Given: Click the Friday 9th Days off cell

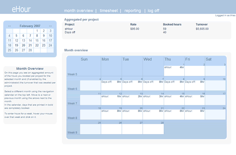Looking at the screenshot, I should click(195, 84).
